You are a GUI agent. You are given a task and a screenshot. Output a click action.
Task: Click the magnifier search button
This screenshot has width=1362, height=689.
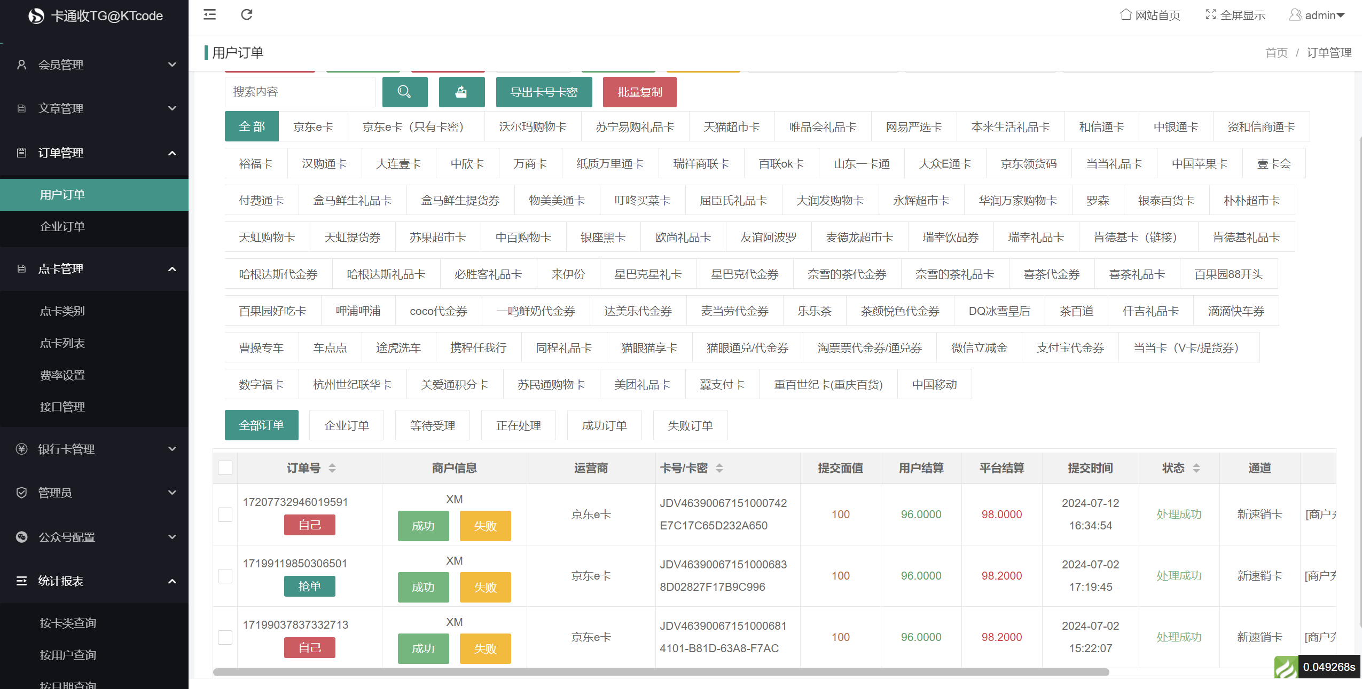pyautogui.click(x=404, y=92)
